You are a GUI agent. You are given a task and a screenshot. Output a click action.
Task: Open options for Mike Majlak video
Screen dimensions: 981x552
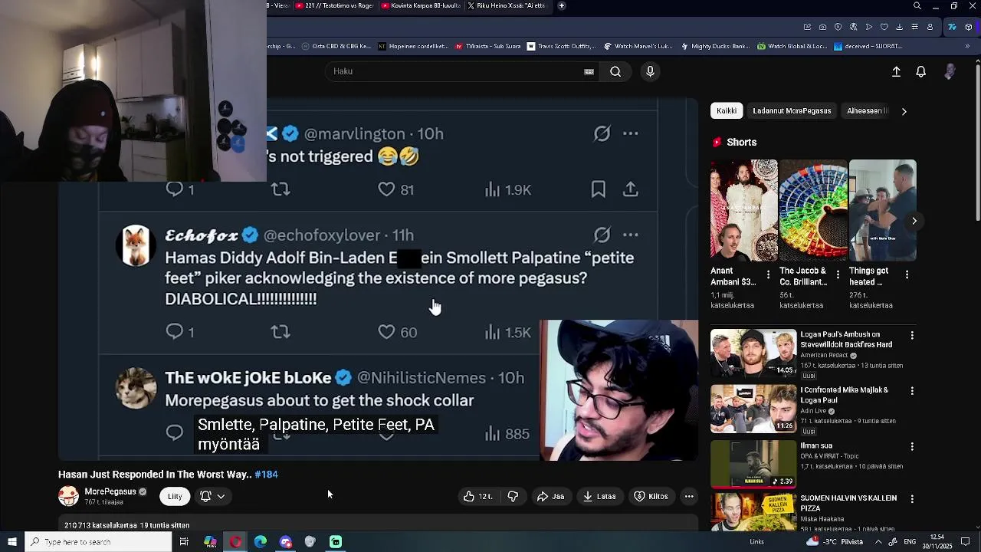tap(912, 391)
